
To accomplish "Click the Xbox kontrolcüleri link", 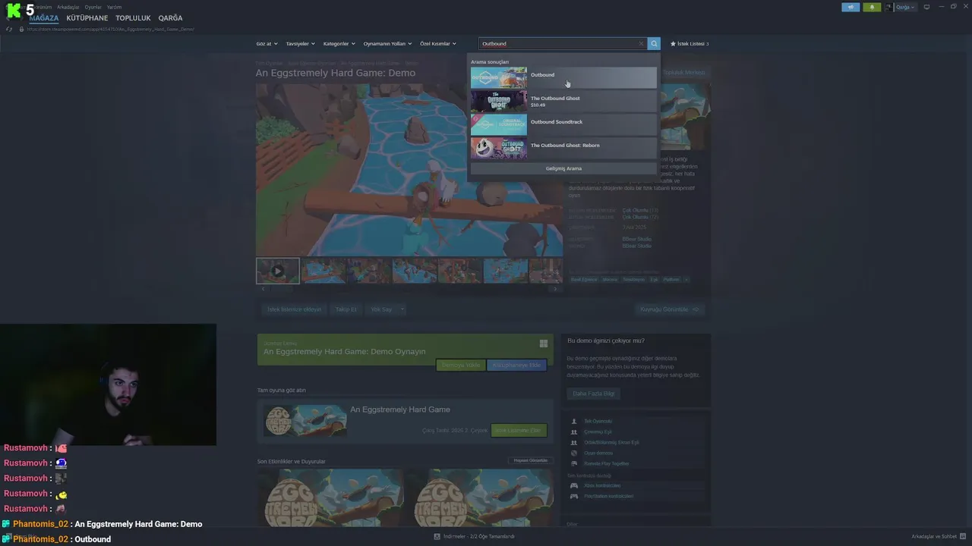I will pyautogui.click(x=602, y=485).
